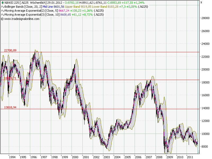Viewport: 212px width, 159px height.
Task: Click the Moving Average Exponential(2) curve icon
Action: [2, 10]
